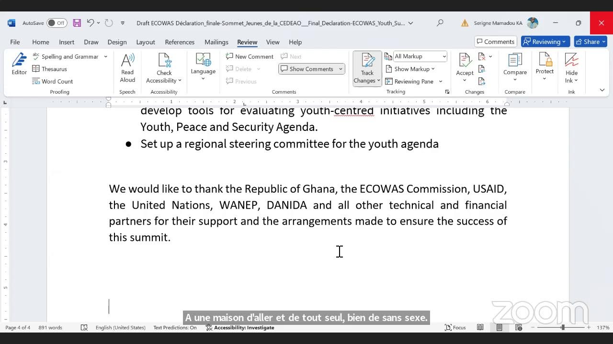Click the Redo/Repeat button in title bar

(x=109, y=23)
